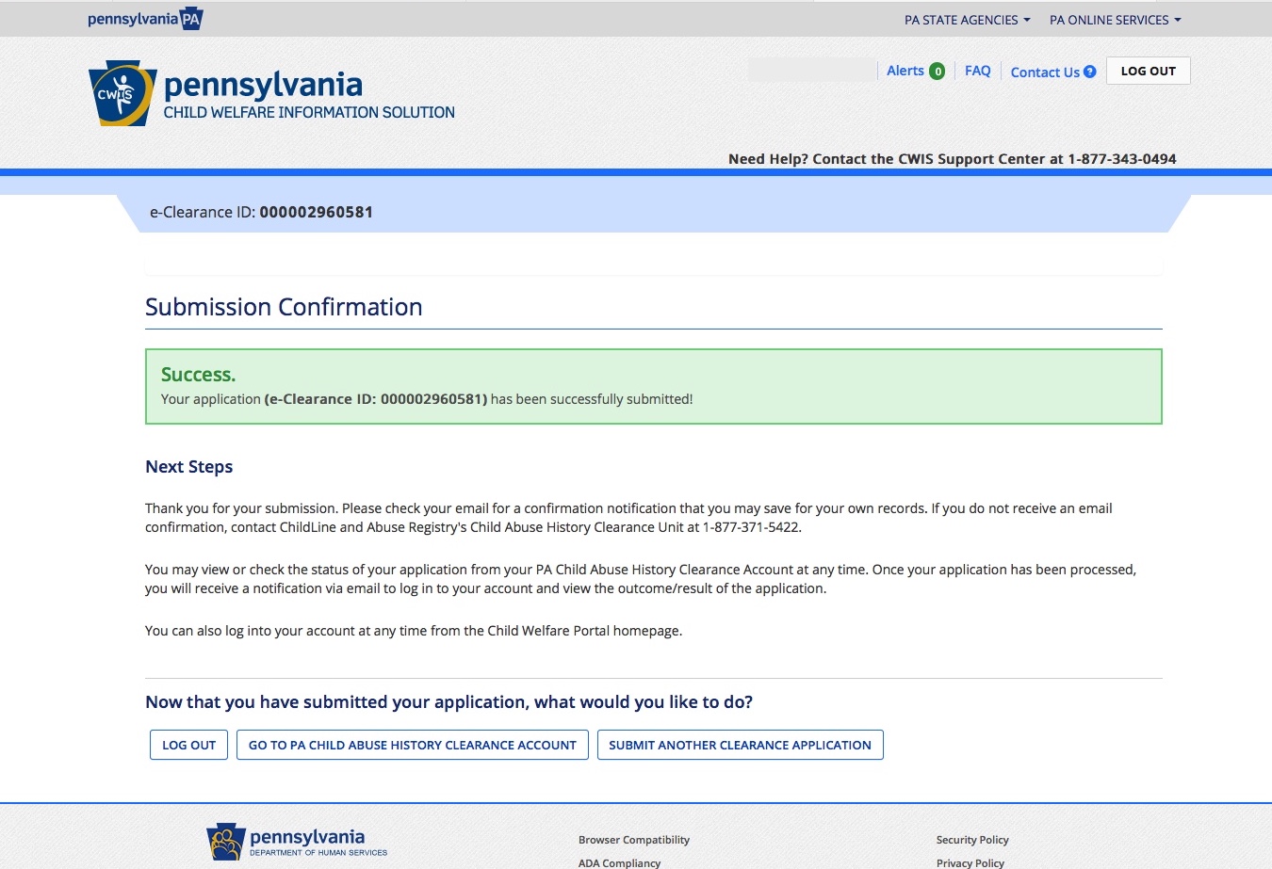Click the Child Welfare Portal homepage sentence
This screenshot has width=1272, height=869.
[x=414, y=631]
